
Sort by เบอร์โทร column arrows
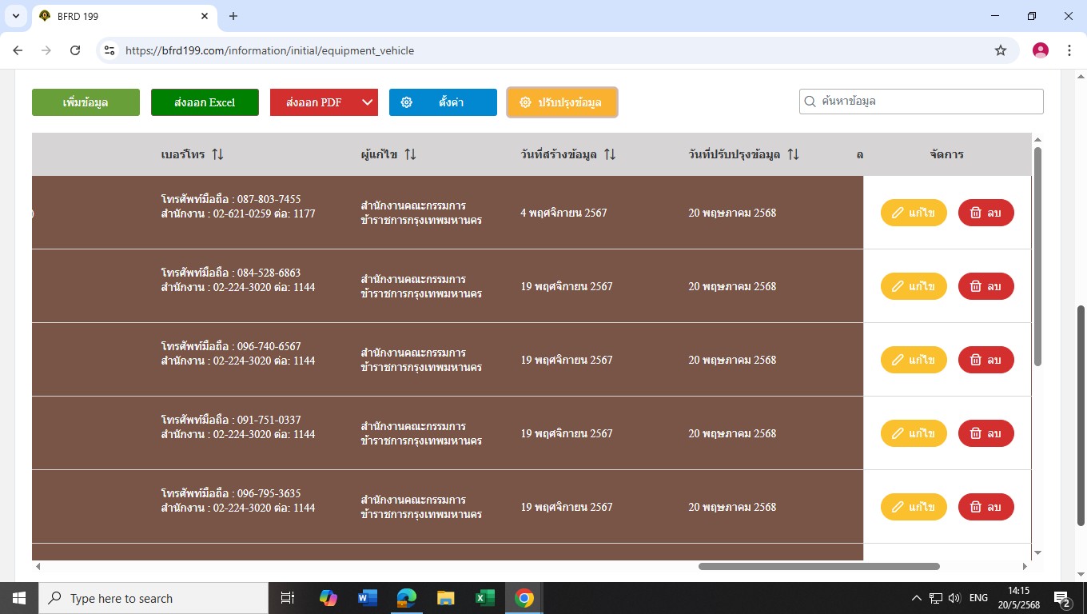pos(217,154)
